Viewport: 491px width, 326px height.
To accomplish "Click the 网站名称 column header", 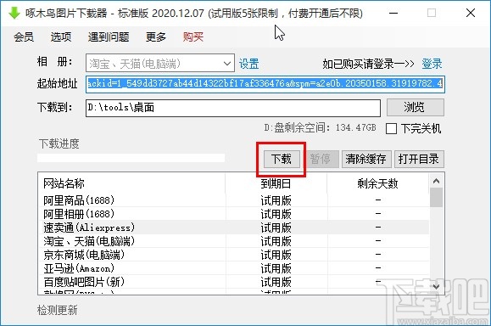I will coord(131,183).
